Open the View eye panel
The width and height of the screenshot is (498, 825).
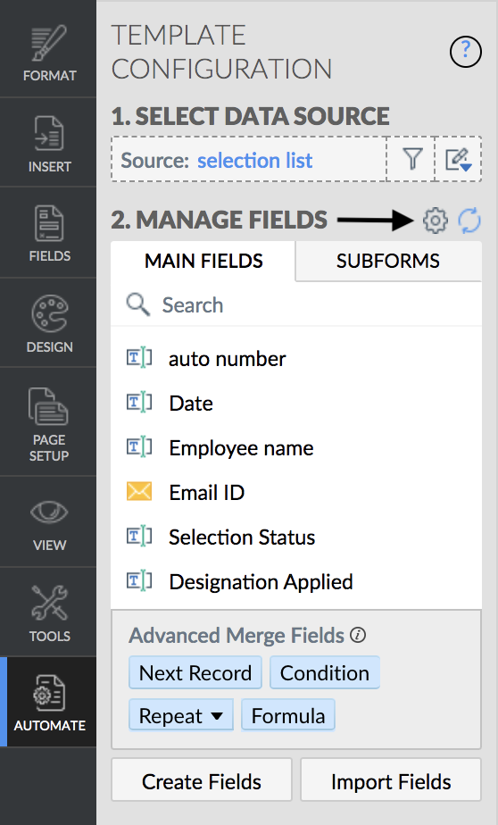48,522
